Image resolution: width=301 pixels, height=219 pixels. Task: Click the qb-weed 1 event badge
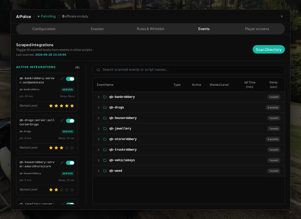pyautogui.click(x=274, y=171)
